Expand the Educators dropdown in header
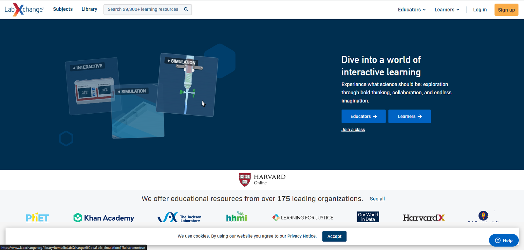Screen dimensions: 524x250 pos(412,10)
